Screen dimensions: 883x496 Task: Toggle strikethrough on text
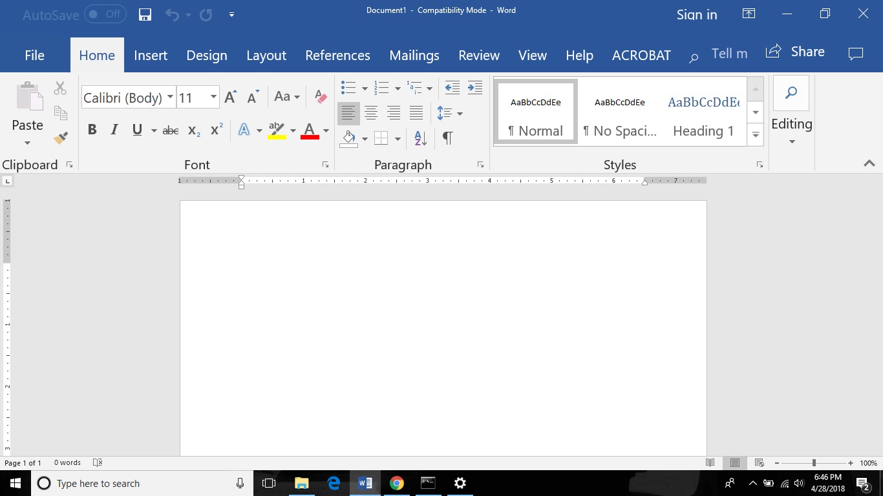170,130
